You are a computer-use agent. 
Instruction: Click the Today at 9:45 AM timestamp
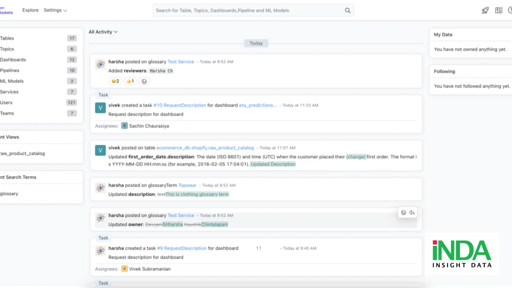point(300,248)
